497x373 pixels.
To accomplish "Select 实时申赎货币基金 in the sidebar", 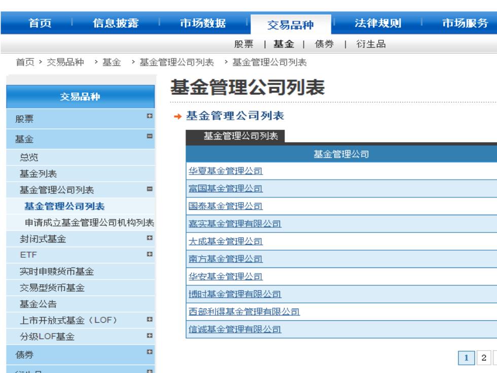I will click(x=57, y=272).
